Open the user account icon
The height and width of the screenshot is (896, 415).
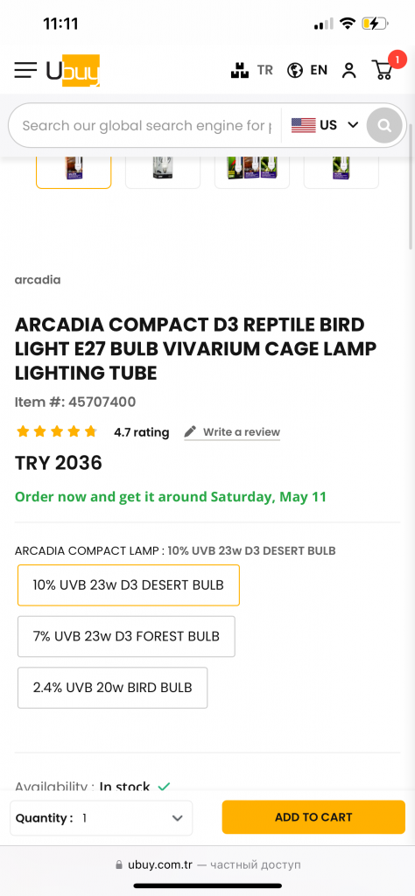(348, 70)
